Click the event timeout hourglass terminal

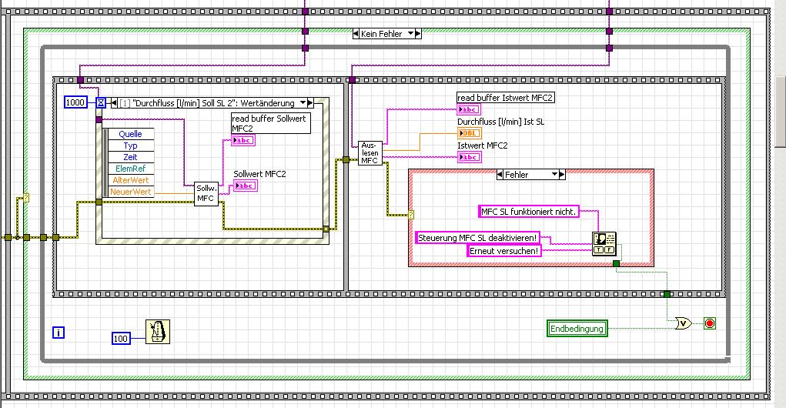[x=101, y=102]
